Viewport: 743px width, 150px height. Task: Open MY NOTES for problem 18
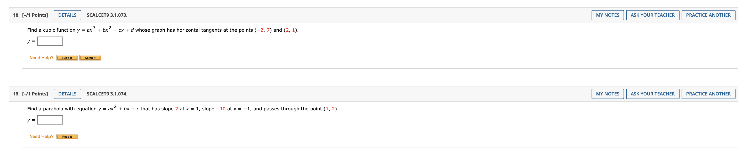click(607, 15)
